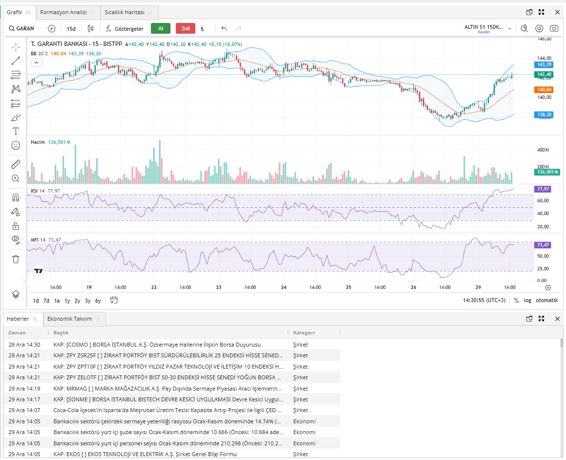The image size is (566, 460).
Task: Open the ruler measure tool
Action: tap(16, 164)
